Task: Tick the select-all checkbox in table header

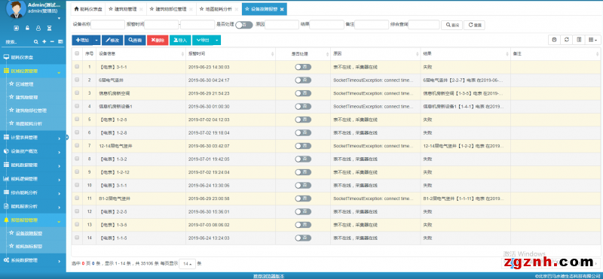Action: pos(77,53)
